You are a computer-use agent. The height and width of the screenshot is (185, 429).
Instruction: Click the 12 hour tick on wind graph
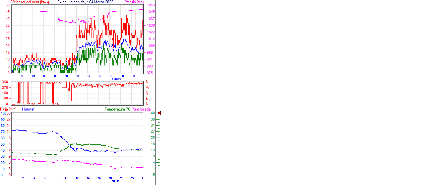(77, 76)
